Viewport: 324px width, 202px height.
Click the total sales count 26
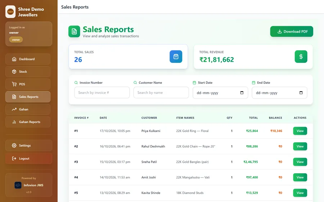(x=78, y=60)
